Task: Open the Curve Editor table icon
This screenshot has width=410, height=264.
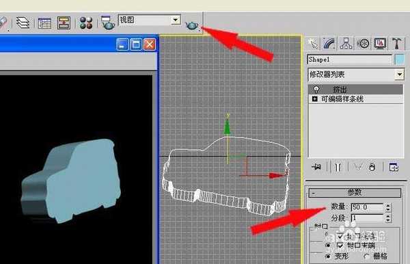Action: tap(44, 23)
